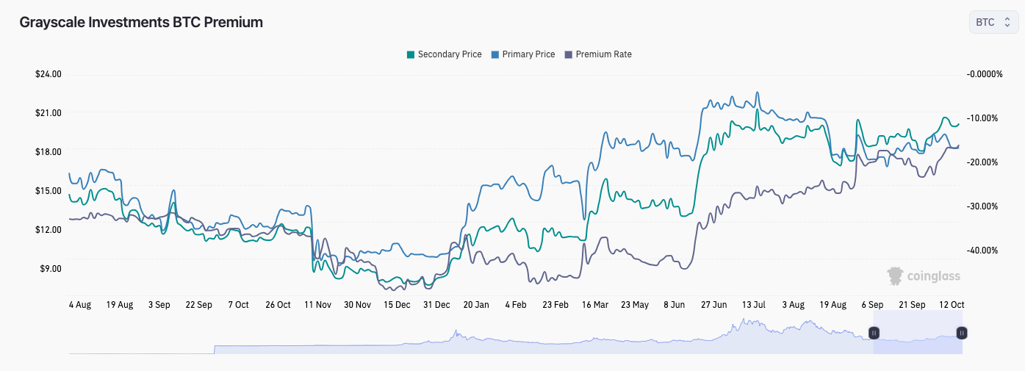This screenshot has height=371, width=1025.
Task: Click the chart title Grayscale Investments BTC Premium
Action: pos(141,22)
